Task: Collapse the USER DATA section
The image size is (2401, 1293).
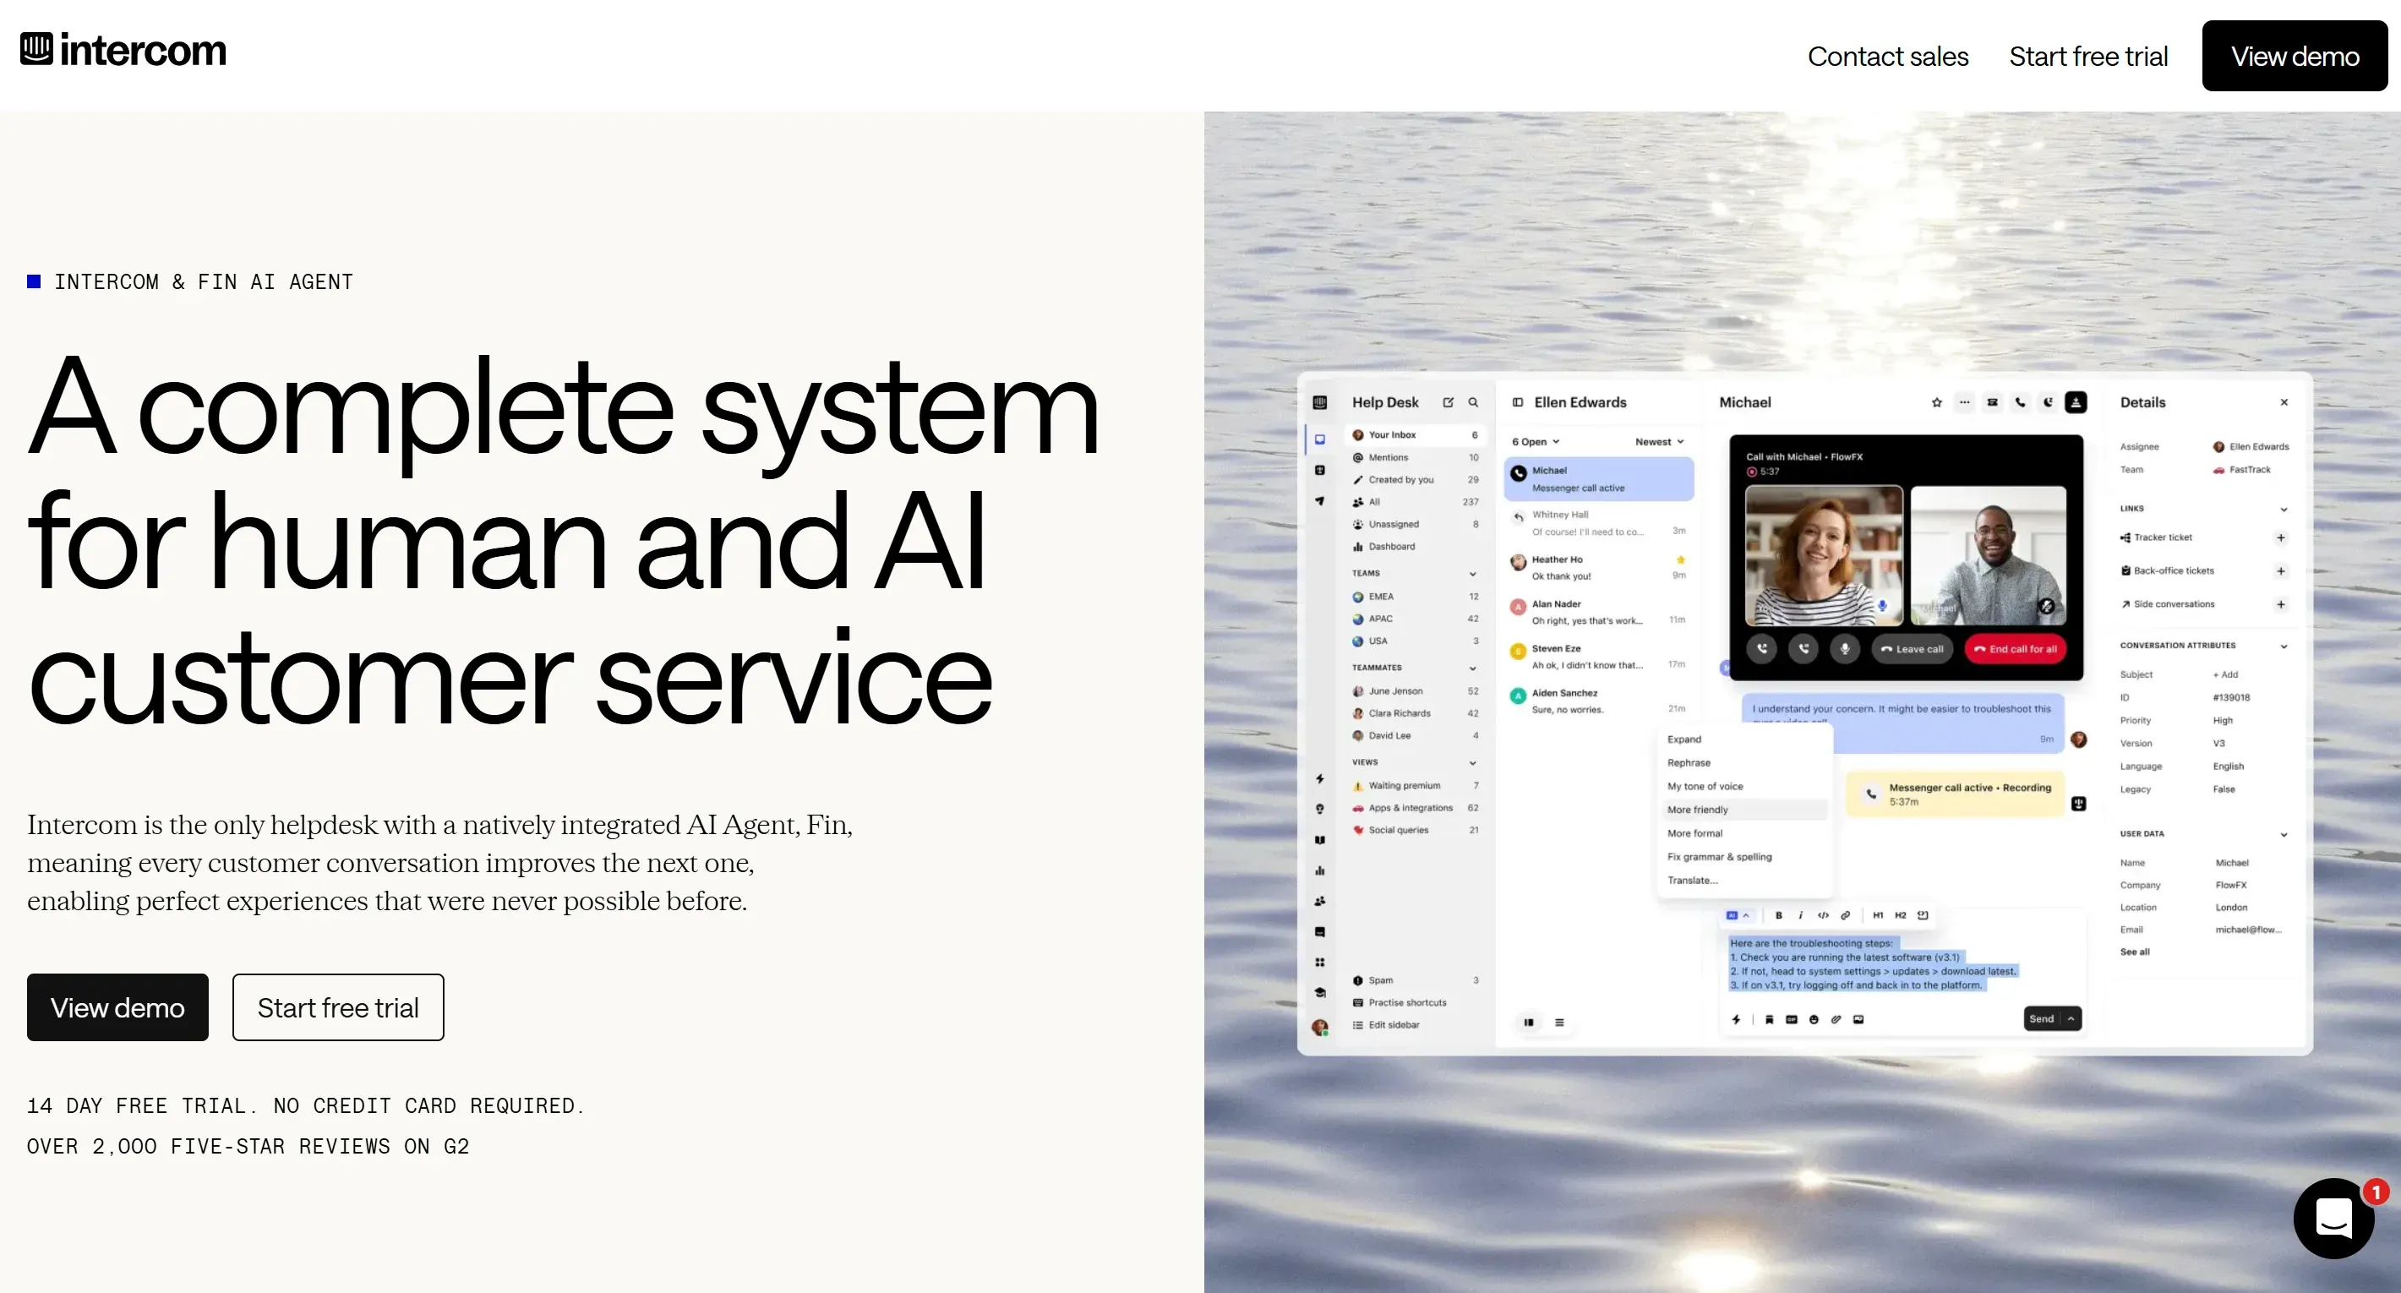Action: [x=2284, y=835]
